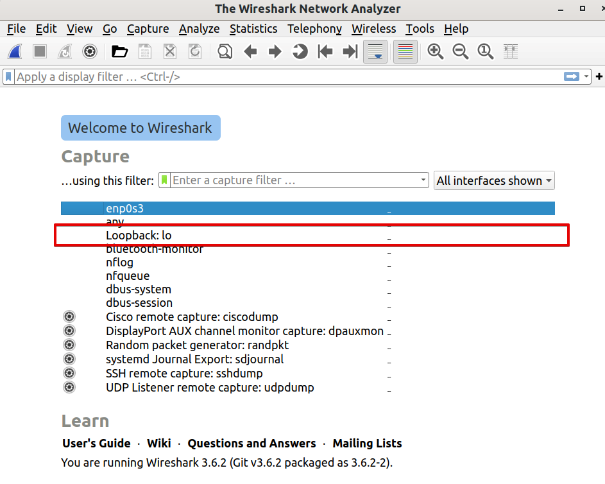Screen dimensions: 605x484
Task: Open the Tools menu
Action: 420,28
